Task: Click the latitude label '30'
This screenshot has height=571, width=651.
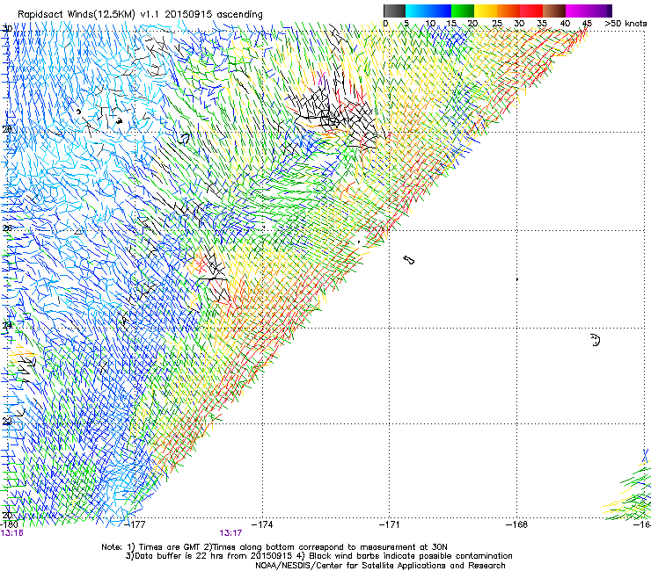Action: click(7, 29)
